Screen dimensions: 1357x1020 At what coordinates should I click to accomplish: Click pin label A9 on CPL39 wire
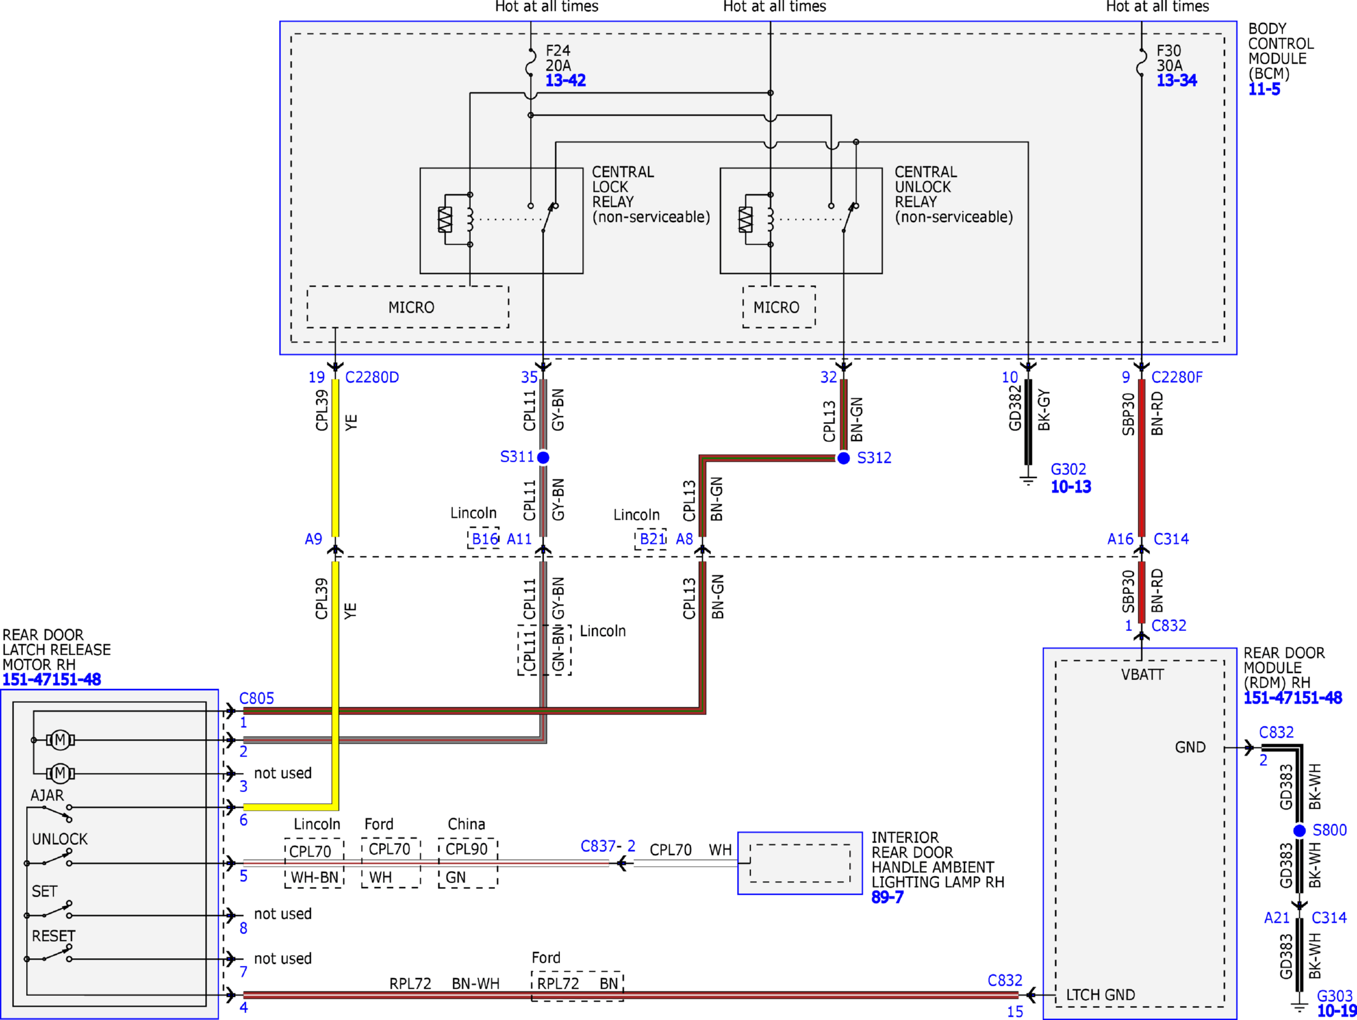click(313, 539)
